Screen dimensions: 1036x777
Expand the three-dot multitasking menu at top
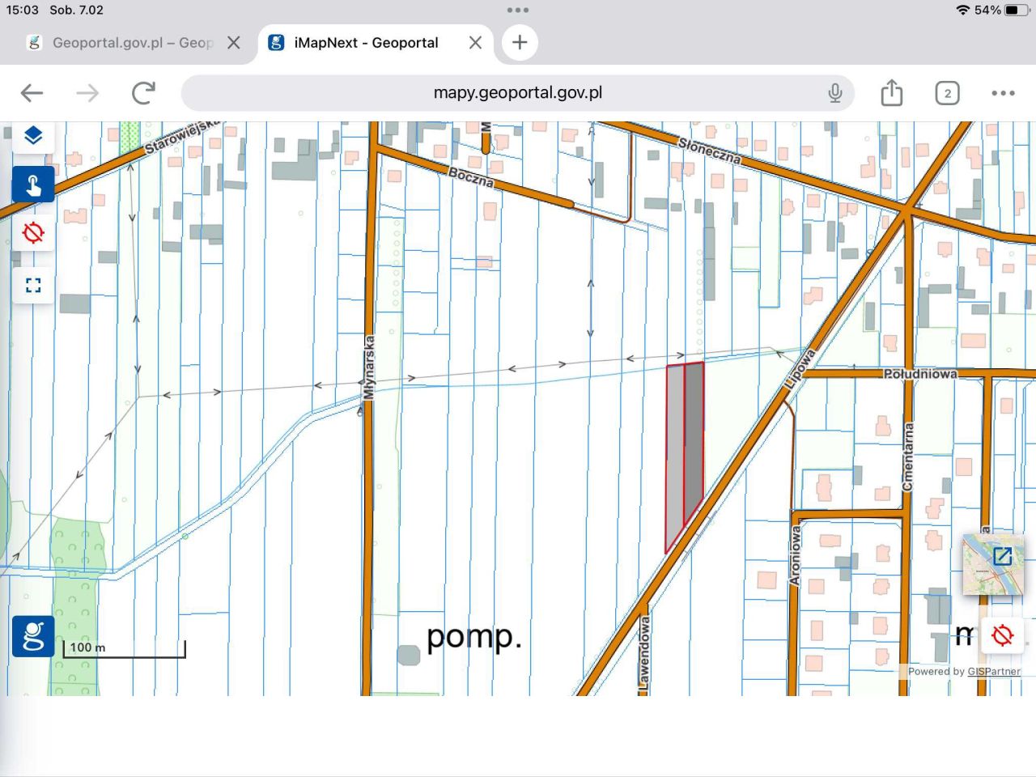tap(518, 11)
